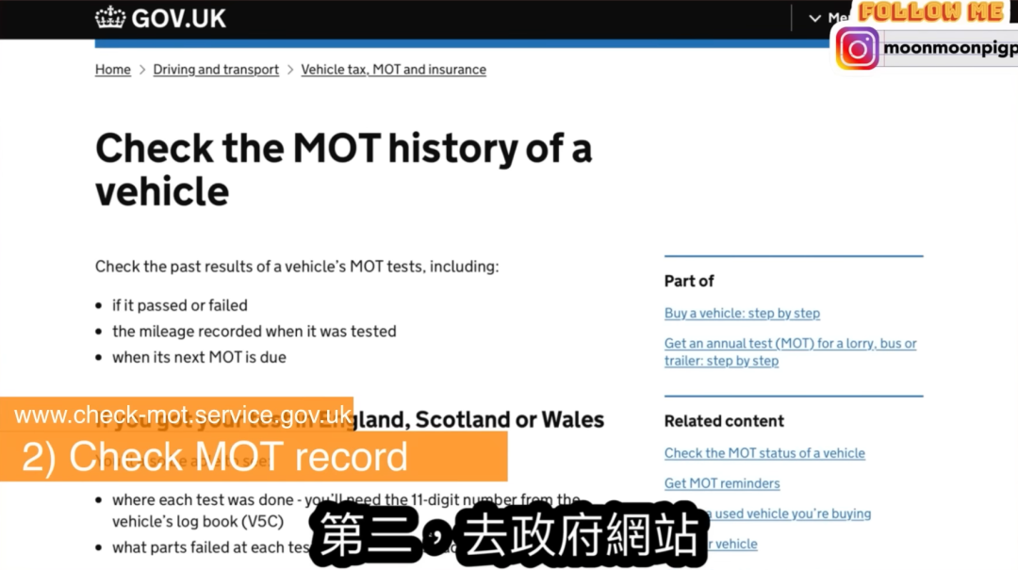1018x570 pixels.
Task: Open the Get MOT reminders link
Action: pyautogui.click(x=722, y=483)
